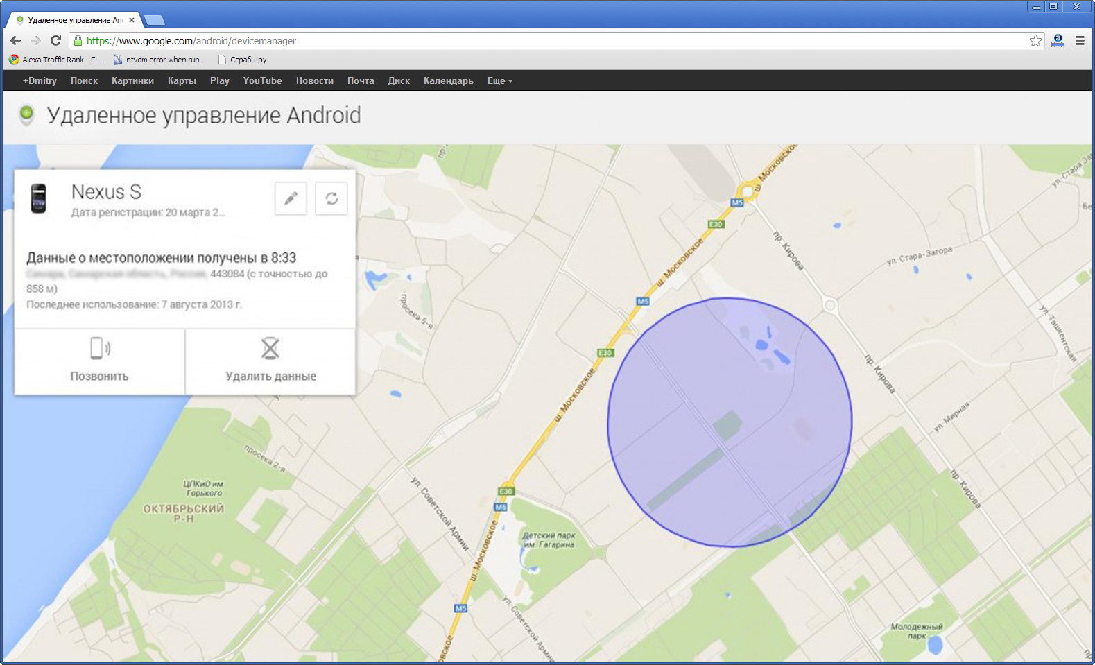This screenshot has width=1095, height=665.
Task: Open Новости in Google bar
Action: (315, 80)
